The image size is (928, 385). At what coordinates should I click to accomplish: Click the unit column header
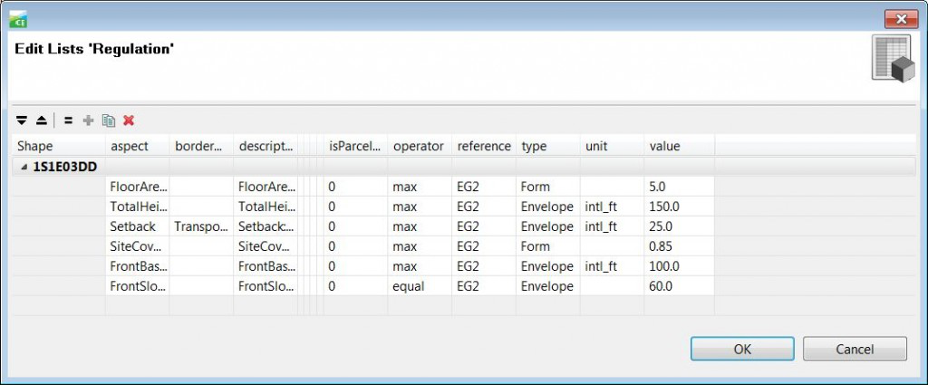pyautogui.click(x=612, y=146)
